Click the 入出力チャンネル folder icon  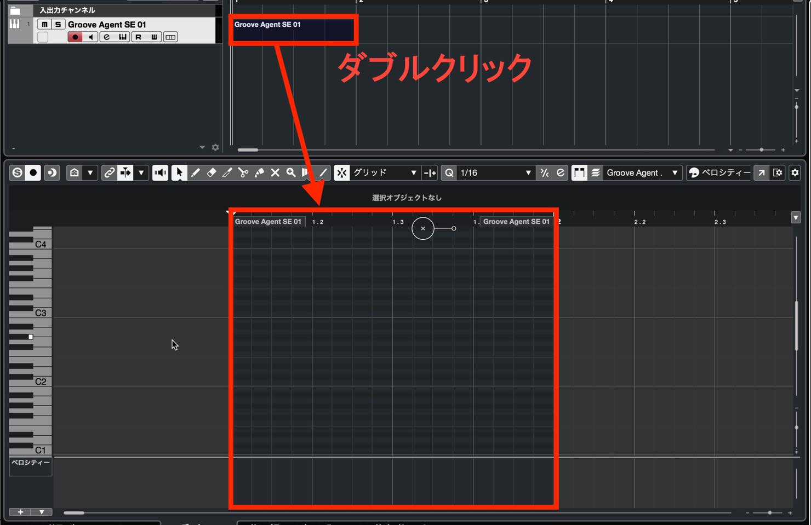pos(15,10)
